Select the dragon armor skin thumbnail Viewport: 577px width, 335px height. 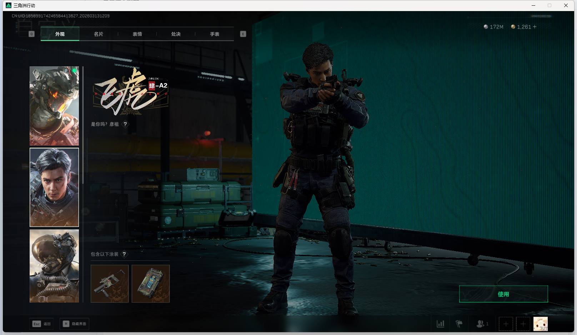[x=54, y=106]
